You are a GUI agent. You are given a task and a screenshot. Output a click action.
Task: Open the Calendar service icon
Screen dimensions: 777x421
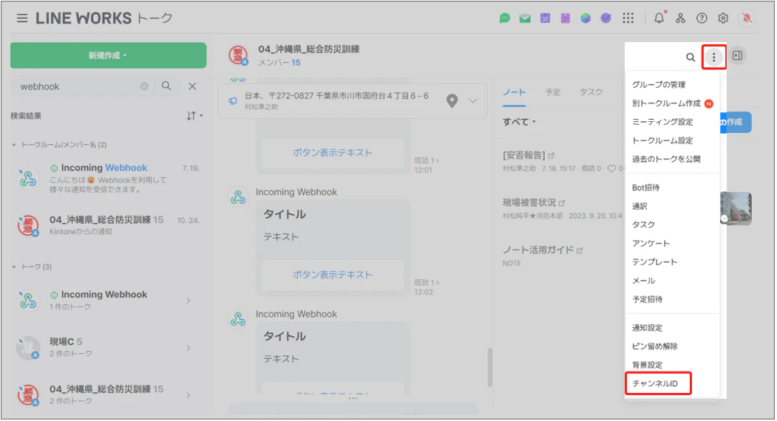coord(545,18)
